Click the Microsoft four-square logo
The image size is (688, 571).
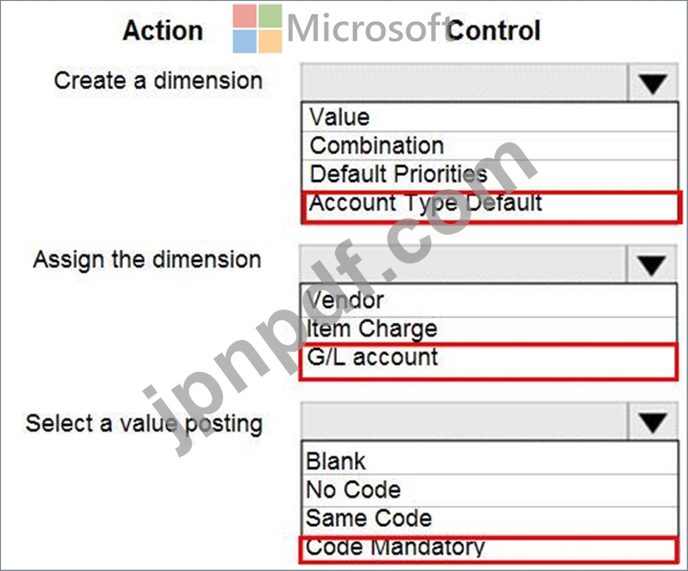pos(257,28)
